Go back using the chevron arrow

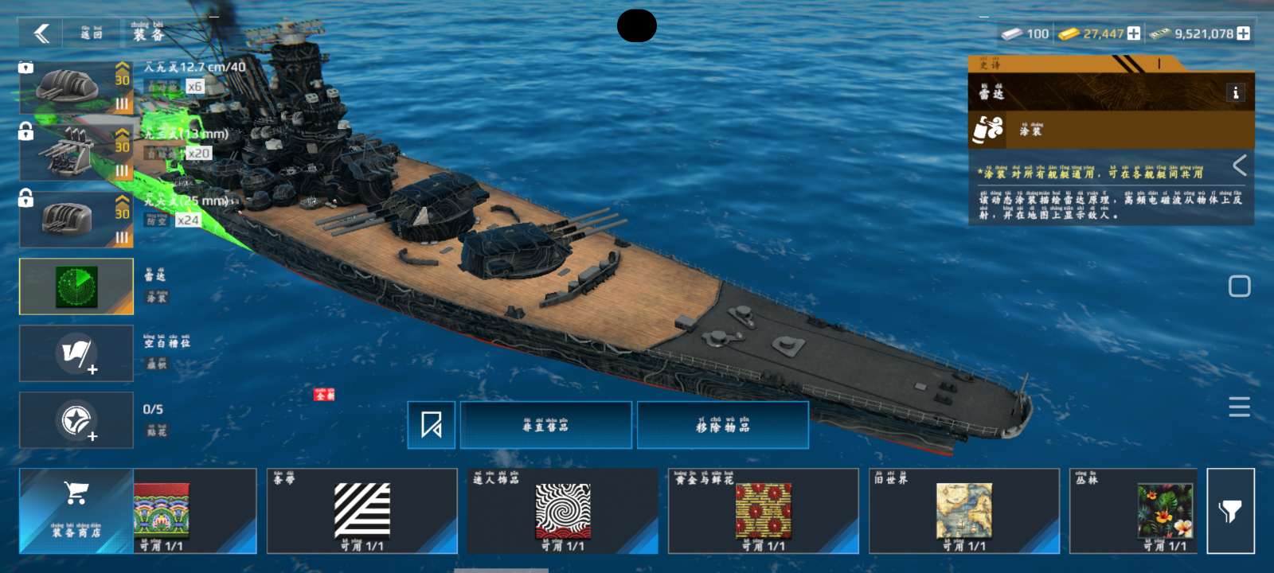41,33
